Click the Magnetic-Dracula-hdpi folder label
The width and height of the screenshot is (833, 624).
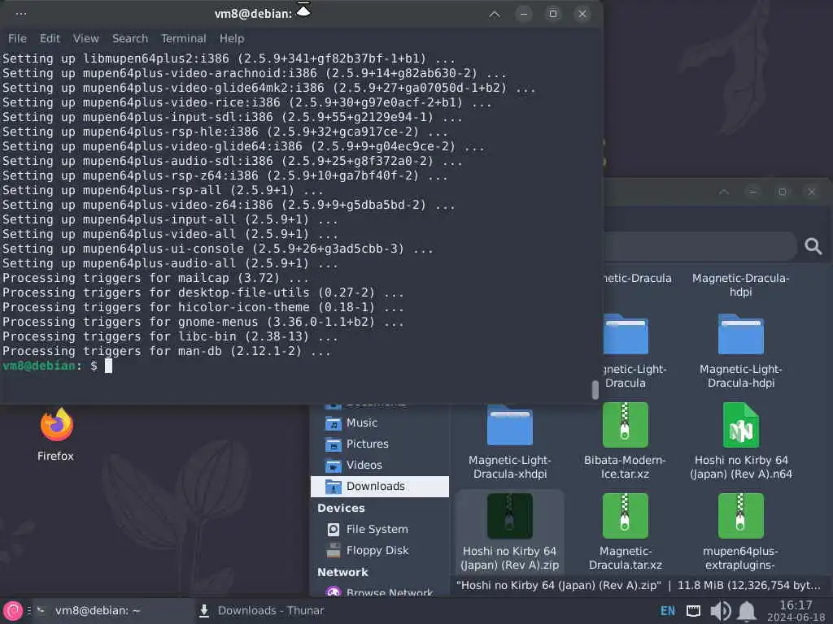740,285
